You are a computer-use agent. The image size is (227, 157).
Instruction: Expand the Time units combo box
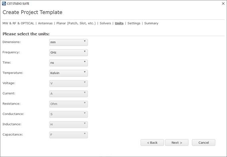pyautogui.click(x=68, y=63)
